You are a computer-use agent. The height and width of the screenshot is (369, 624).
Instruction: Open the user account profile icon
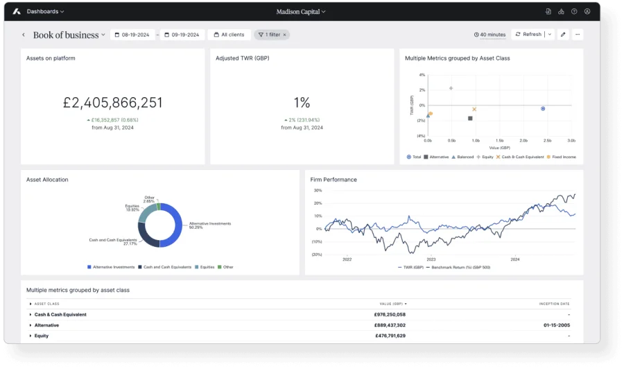pos(587,12)
